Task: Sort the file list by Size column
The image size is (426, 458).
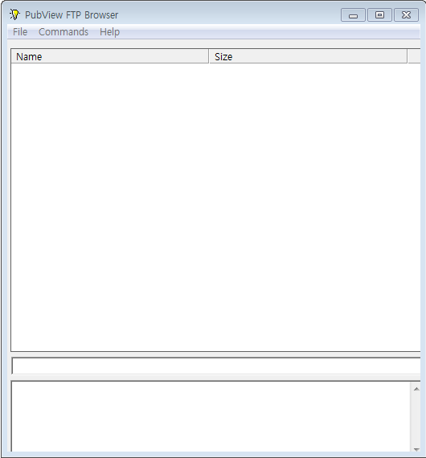Action: point(309,56)
